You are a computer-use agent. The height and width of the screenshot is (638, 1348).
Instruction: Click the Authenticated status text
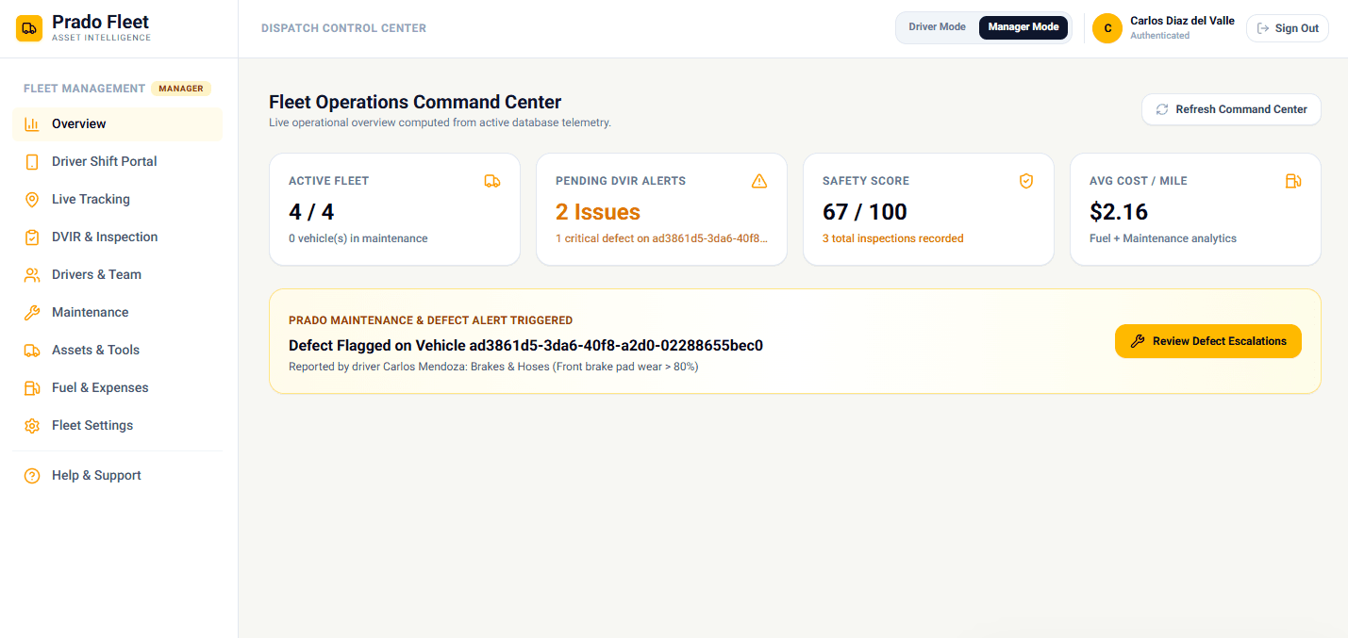click(1159, 36)
